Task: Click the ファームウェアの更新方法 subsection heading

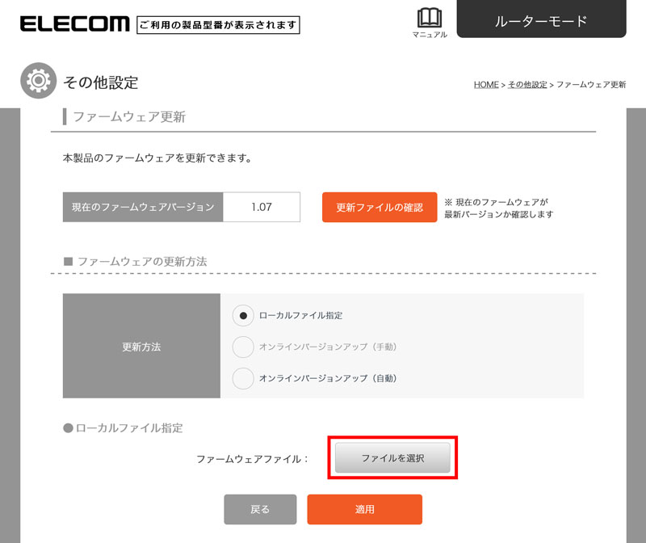Action: (142, 261)
